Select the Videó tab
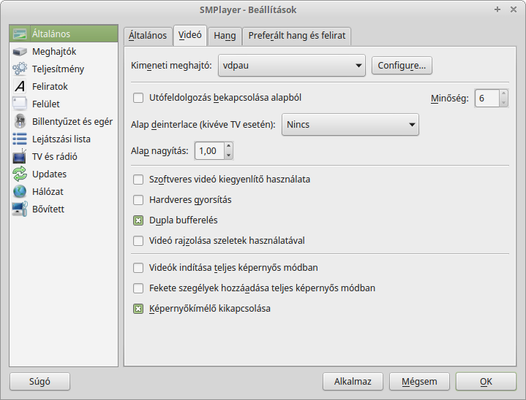Viewport: 526px width, 400px height. pos(190,35)
